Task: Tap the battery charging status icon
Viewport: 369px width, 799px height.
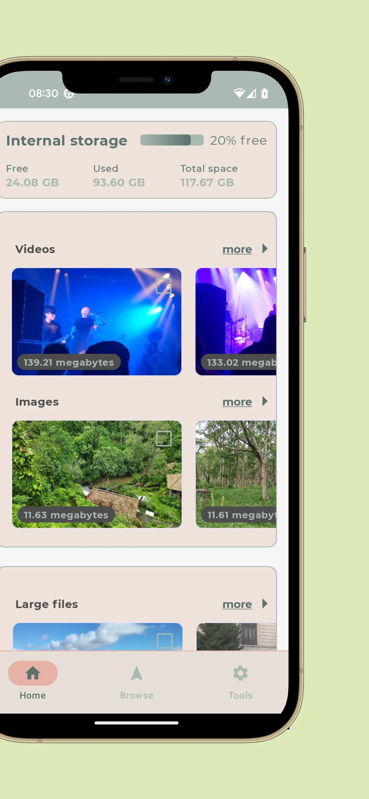Action: coord(265,93)
